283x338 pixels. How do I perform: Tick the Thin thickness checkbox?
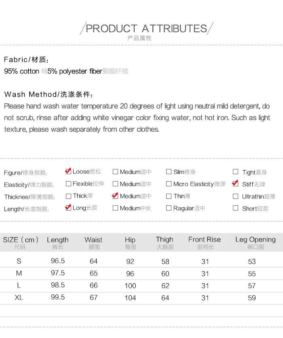click(169, 196)
